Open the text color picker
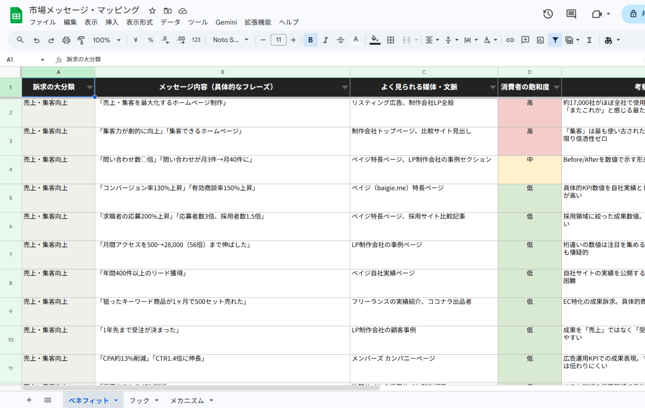645x408 pixels. [356, 40]
